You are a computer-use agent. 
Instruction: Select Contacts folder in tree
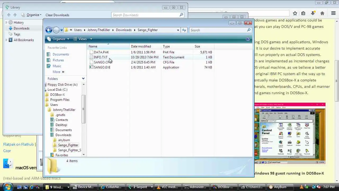62,120
